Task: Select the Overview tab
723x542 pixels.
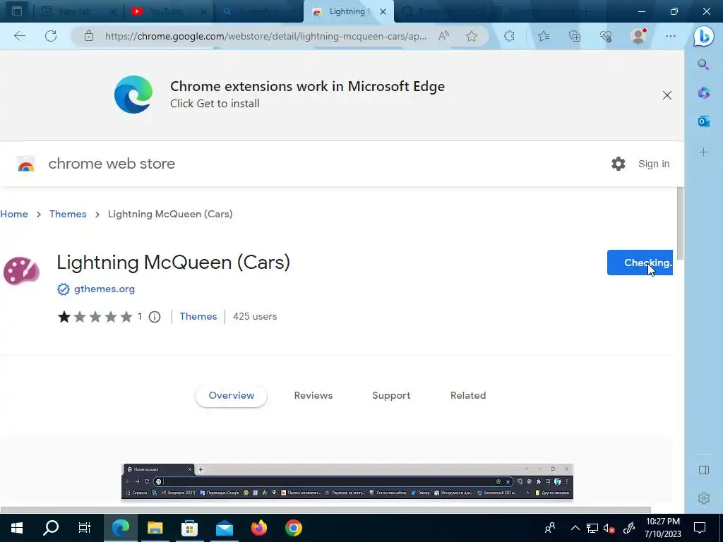Action: click(231, 395)
